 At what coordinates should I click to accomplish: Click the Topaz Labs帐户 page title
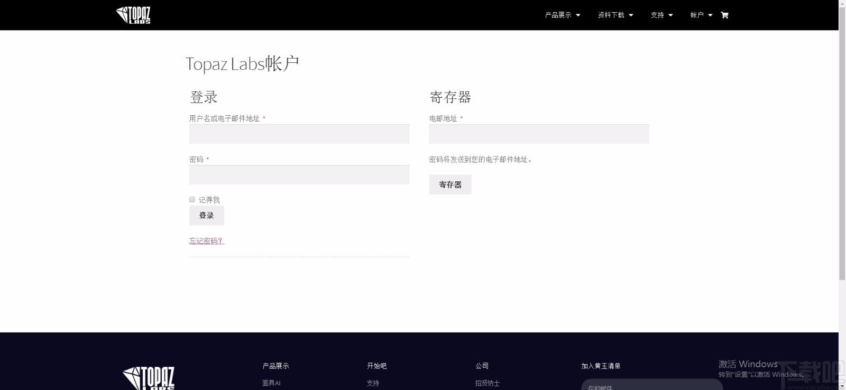pyautogui.click(x=242, y=63)
